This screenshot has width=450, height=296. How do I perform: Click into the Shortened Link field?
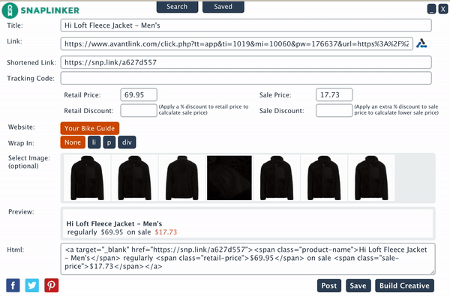(246, 62)
